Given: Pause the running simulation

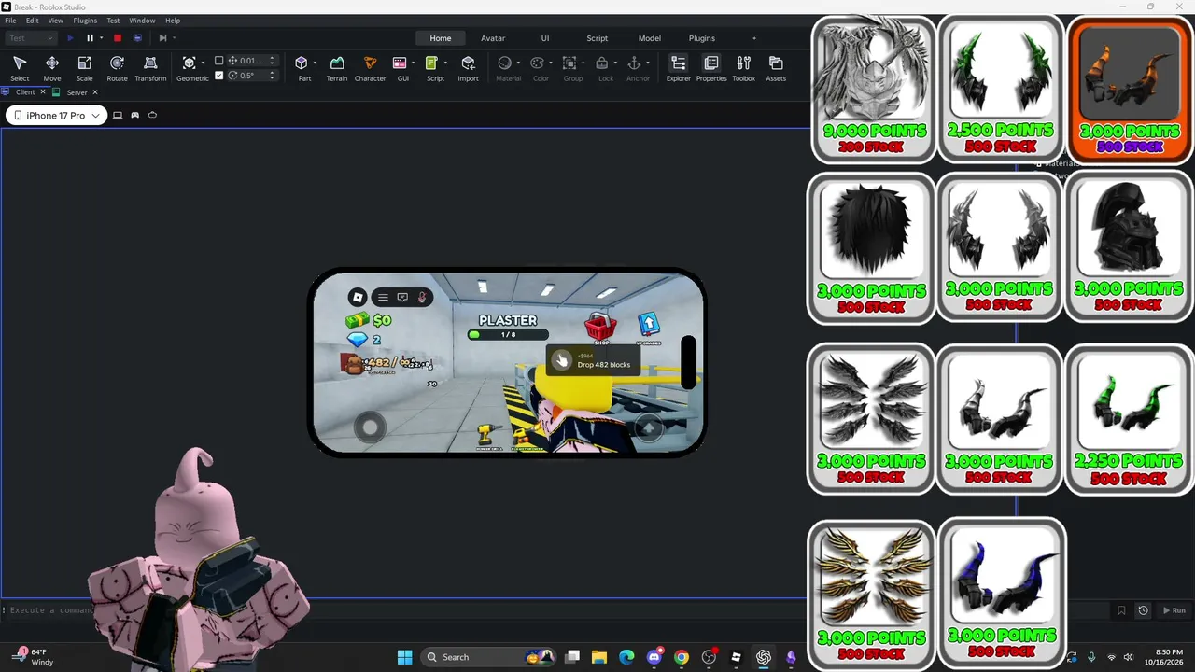Looking at the screenshot, I should click(x=90, y=38).
